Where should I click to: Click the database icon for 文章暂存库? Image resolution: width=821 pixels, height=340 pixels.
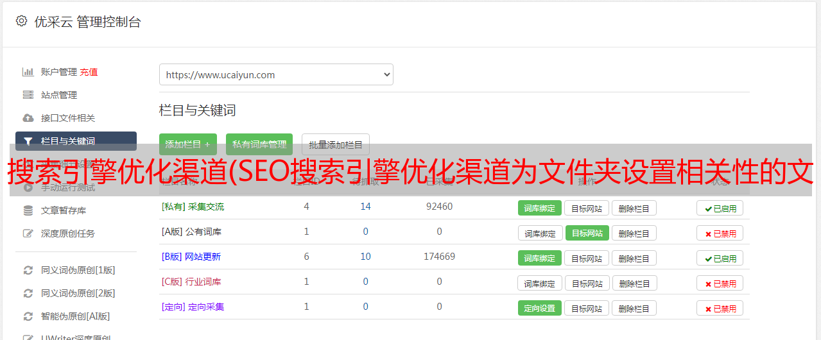tap(28, 210)
